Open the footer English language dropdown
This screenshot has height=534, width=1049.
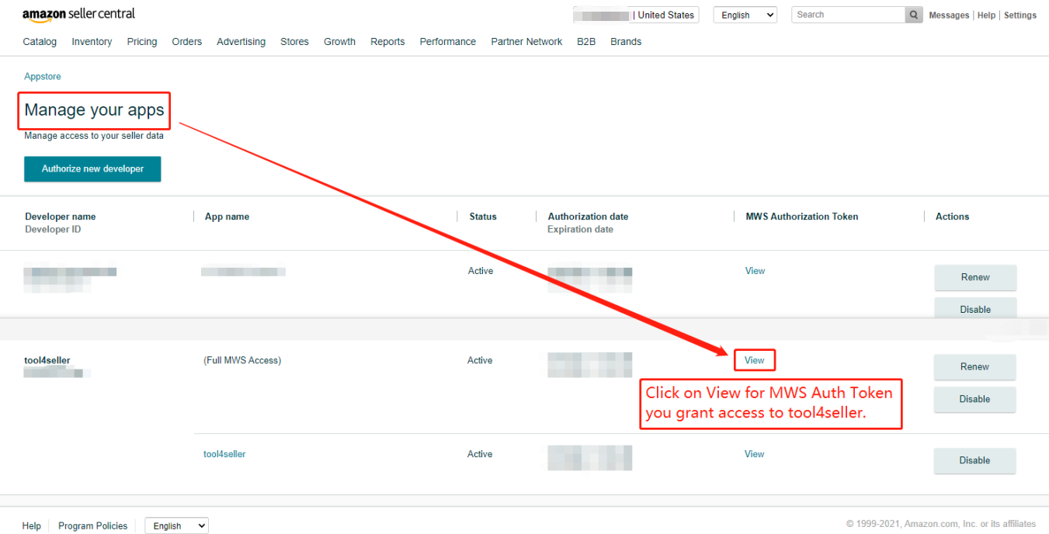(x=177, y=525)
